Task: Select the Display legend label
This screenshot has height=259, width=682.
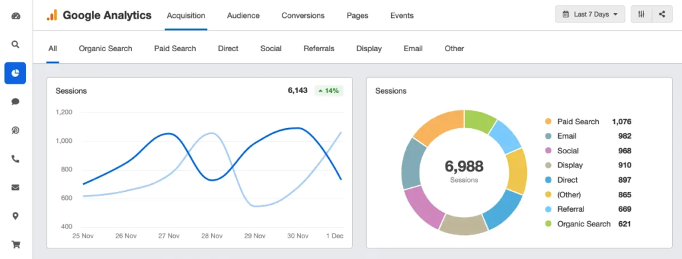Action: (x=570, y=165)
